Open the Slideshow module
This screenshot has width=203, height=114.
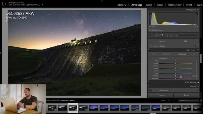174,5
